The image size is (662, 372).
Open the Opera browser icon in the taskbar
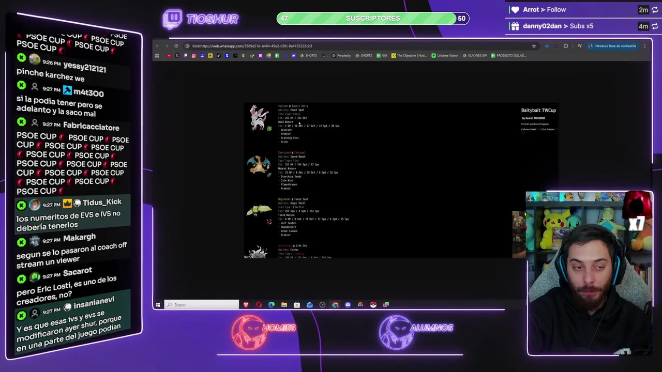pos(259,305)
